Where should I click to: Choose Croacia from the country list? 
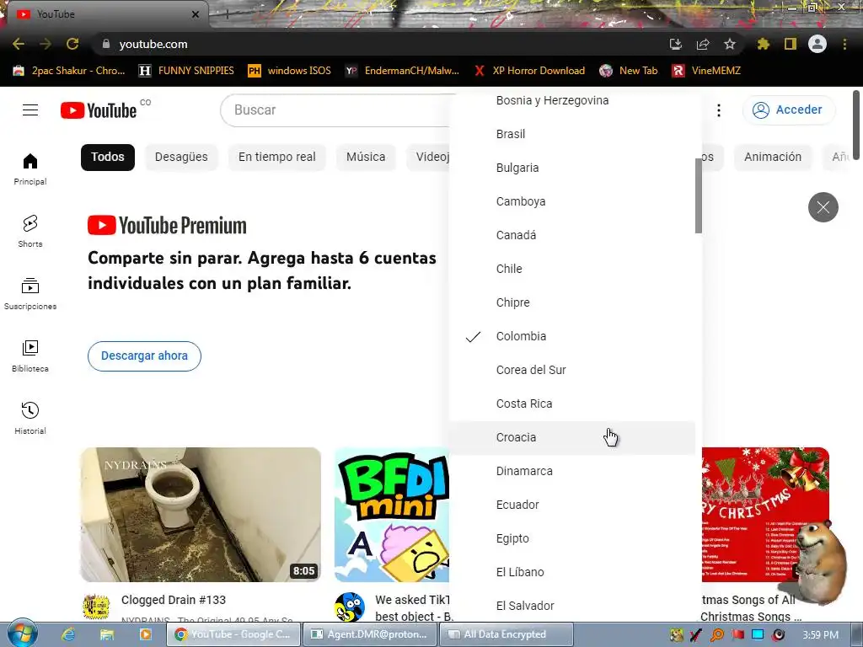point(572,437)
